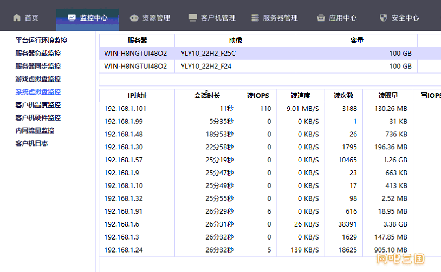The width and height of the screenshot is (441, 272).
Task: Click the gamepad icon of 资源管理
Action: pyautogui.click(x=134, y=18)
